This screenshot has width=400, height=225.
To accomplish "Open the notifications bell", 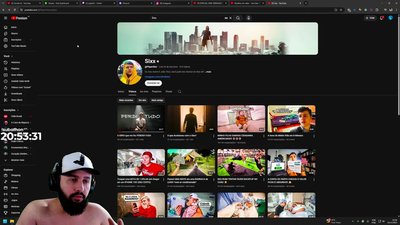I will click(382, 18).
